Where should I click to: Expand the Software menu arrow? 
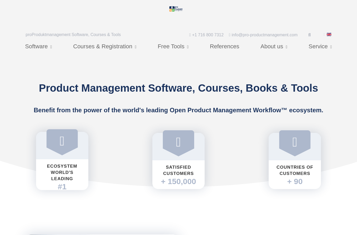[51, 47]
